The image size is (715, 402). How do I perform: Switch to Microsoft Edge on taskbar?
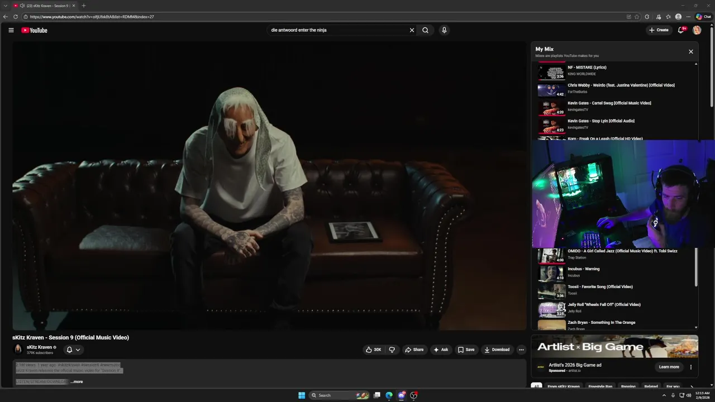click(389, 395)
